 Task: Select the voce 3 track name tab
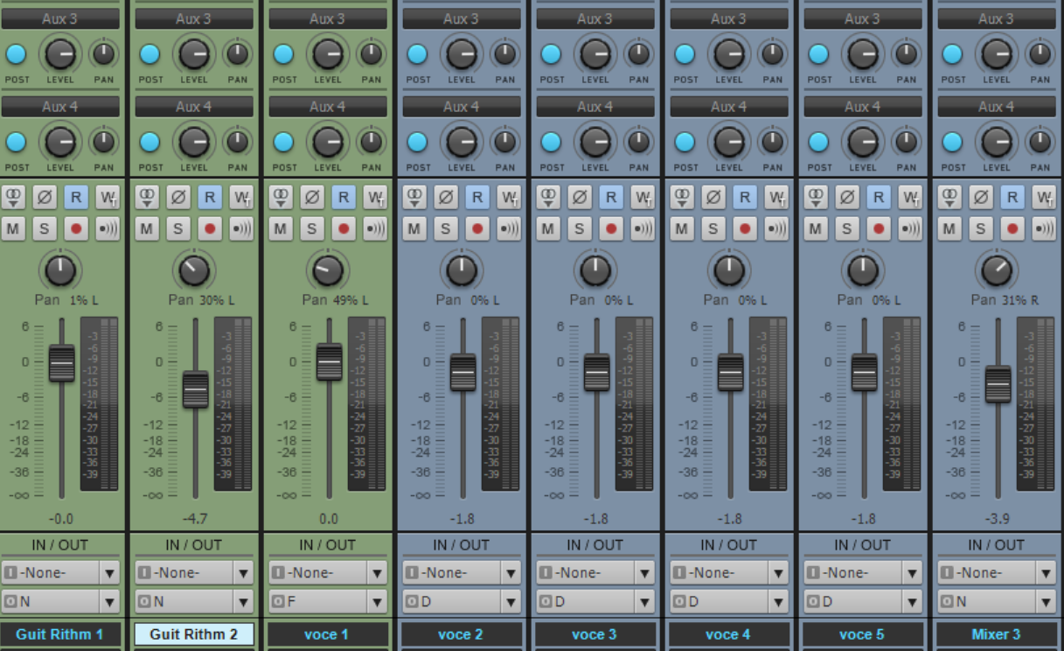pyautogui.click(x=595, y=634)
